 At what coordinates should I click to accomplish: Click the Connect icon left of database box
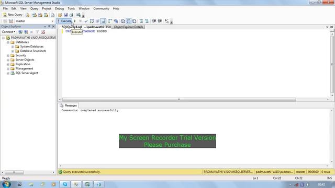[5, 21]
